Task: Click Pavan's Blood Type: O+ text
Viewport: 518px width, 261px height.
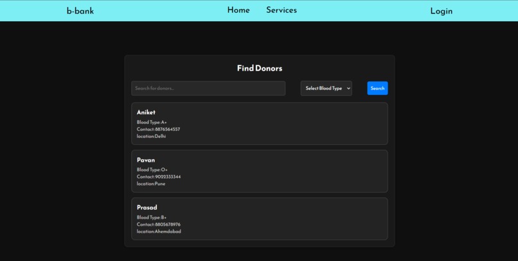Action: (x=152, y=170)
